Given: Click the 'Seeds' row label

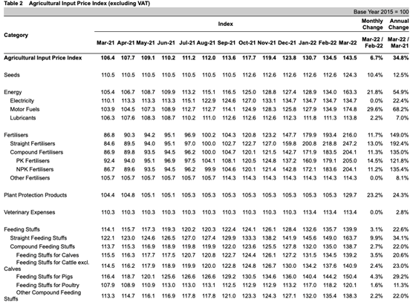Looking at the screenshot, I should coord(12,75).
